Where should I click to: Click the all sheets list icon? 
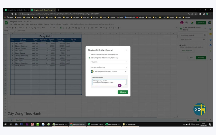click(x=11, y=120)
